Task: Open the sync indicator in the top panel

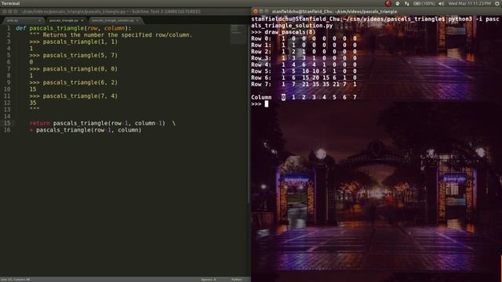Action: pos(398,3)
